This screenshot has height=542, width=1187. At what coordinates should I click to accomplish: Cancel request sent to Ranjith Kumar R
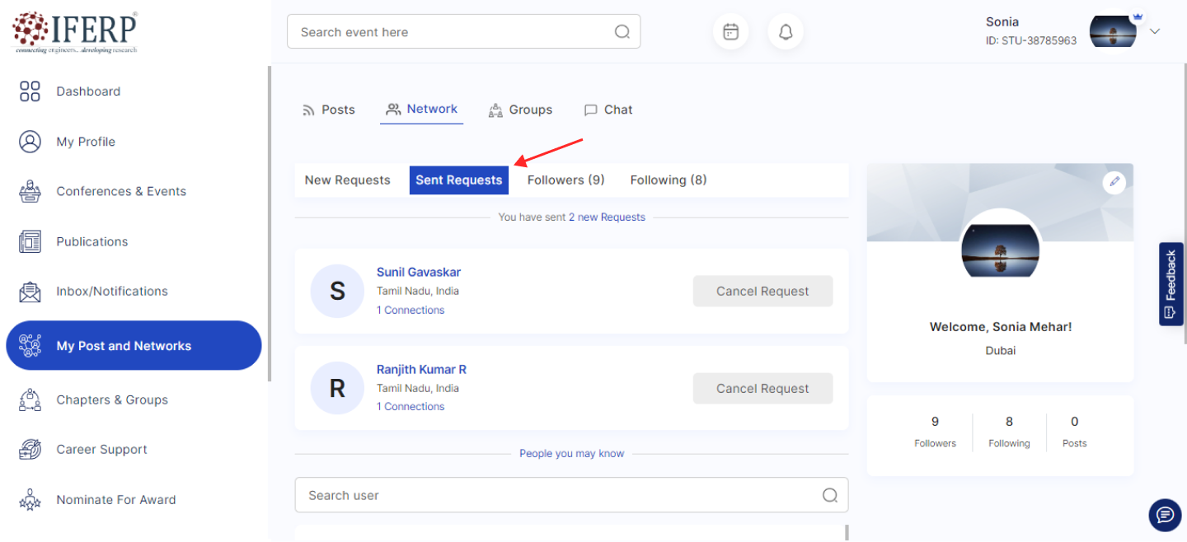[x=762, y=388]
